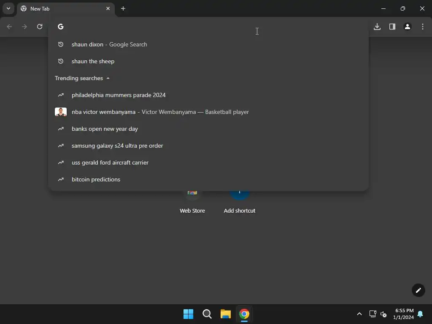Click the Google G icon in address bar
Image resolution: width=432 pixels, height=324 pixels.
click(x=61, y=27)
